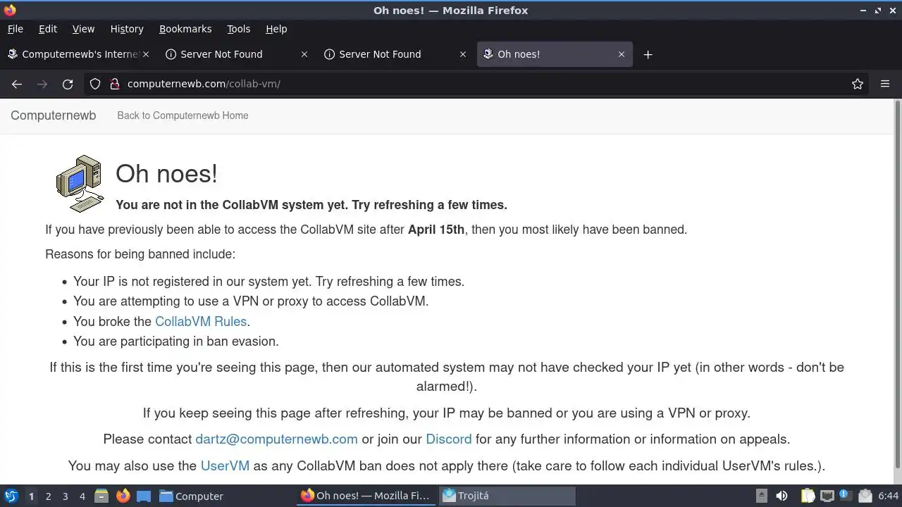Switch to workspace 1
This screenshot has width=902, height=507.
click(x=31, y=496)
